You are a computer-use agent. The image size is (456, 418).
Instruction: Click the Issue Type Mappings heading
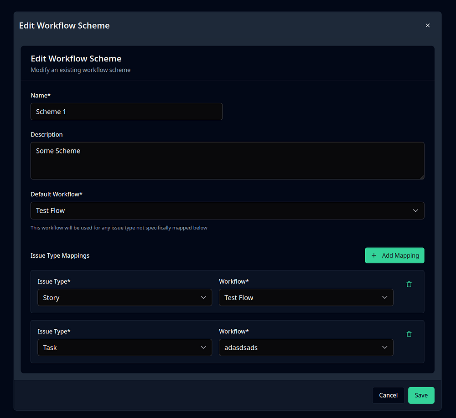tap(60, 255)
